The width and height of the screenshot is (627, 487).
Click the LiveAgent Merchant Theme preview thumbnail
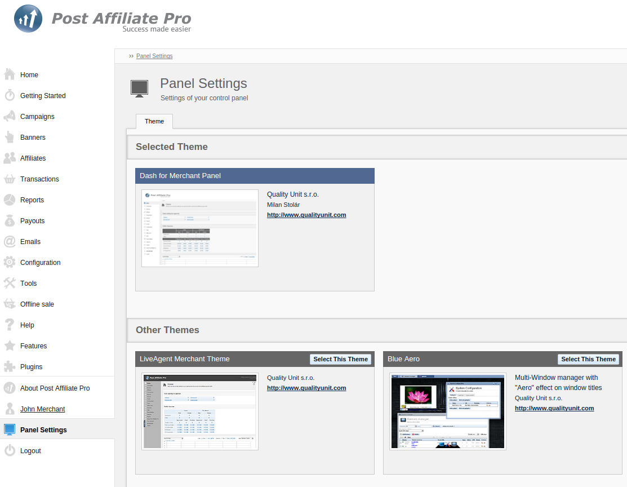(x=200, y=411)
